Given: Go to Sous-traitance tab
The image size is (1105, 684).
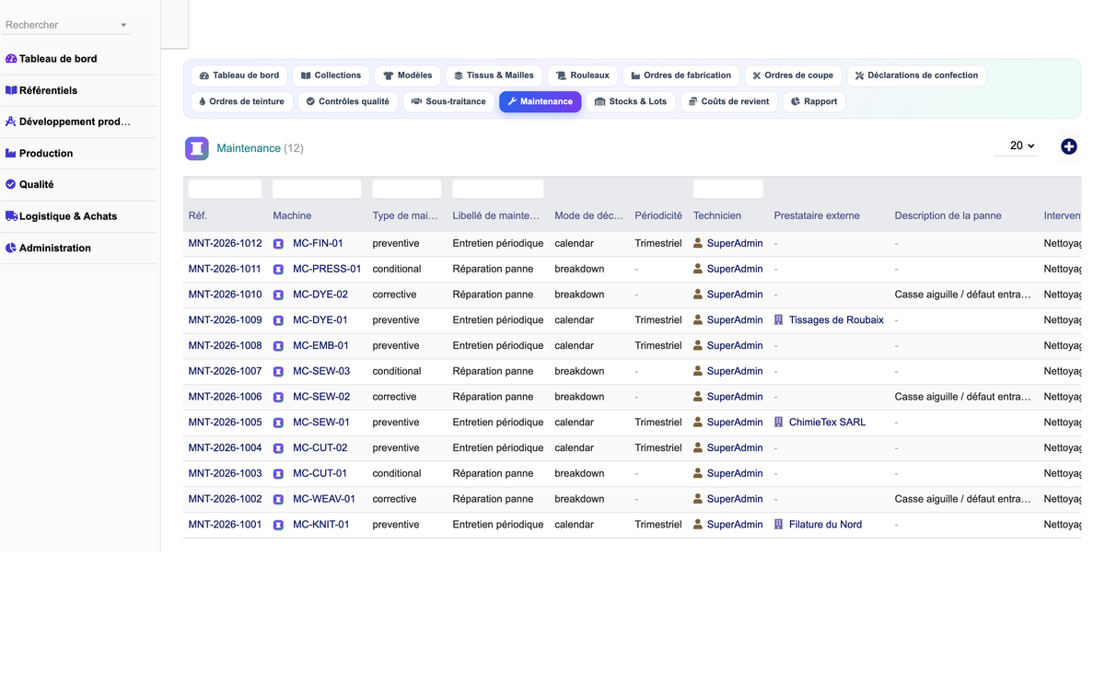Looking at the screenshot, I should pos(448,101).
